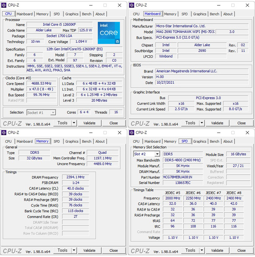
Task: Click the Part Number MCG78MEBUA081N field
Action: pyautogui.click(x=183, y=177)
